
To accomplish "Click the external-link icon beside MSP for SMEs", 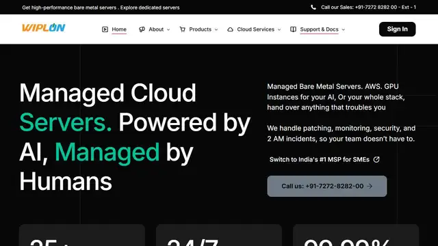I will [376, 159].
